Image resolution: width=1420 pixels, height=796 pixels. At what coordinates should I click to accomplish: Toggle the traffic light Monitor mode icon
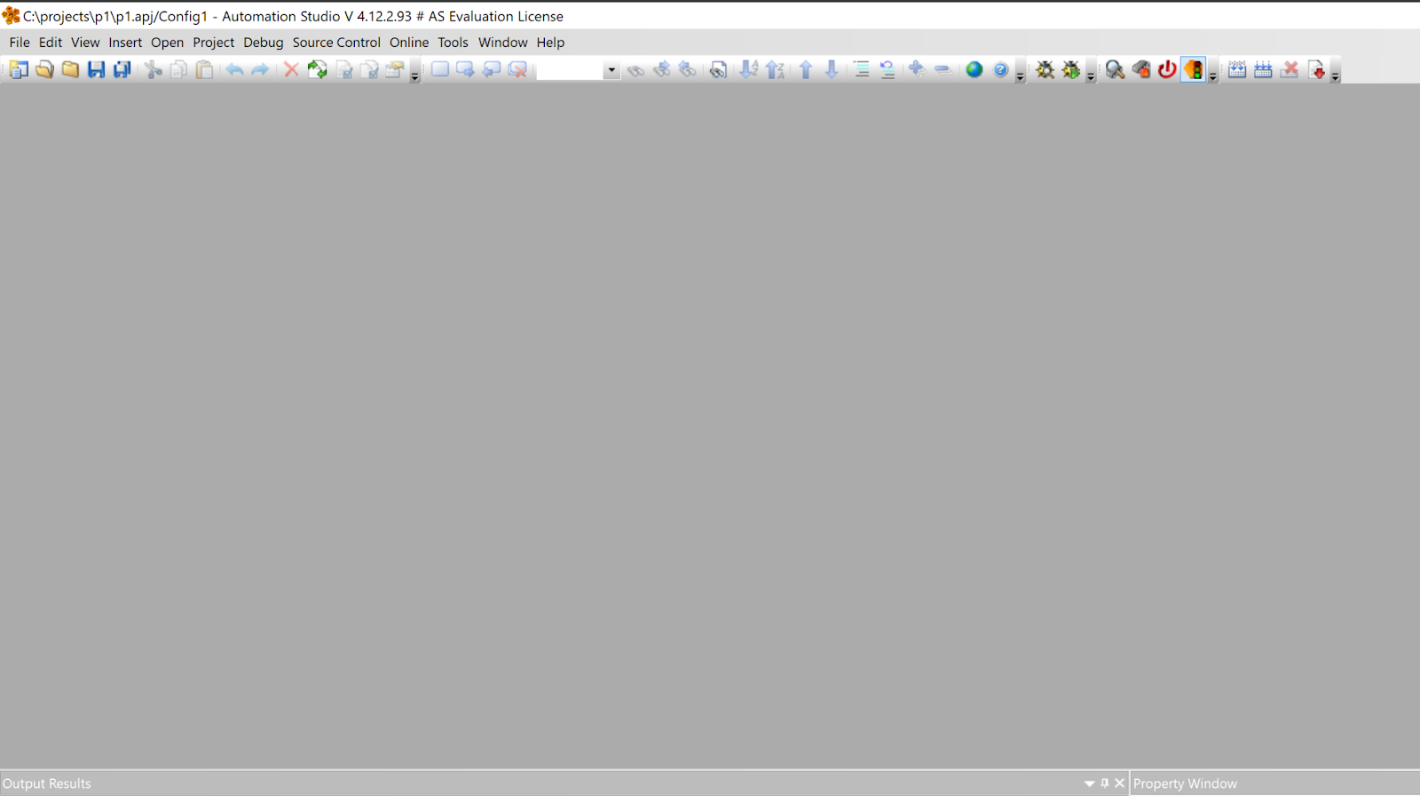[x=1194, y=69]
